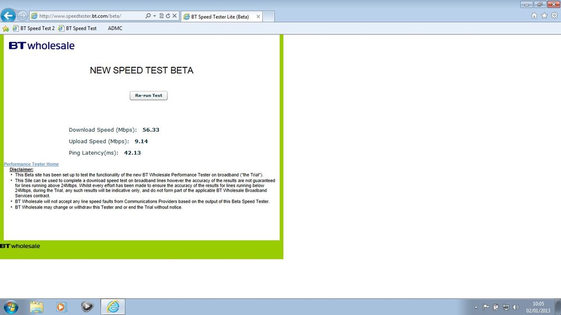Click the search magnifier in address bar
Viewport: 561px width, 315px height.
pyautogui.click(x=148, y=16)
